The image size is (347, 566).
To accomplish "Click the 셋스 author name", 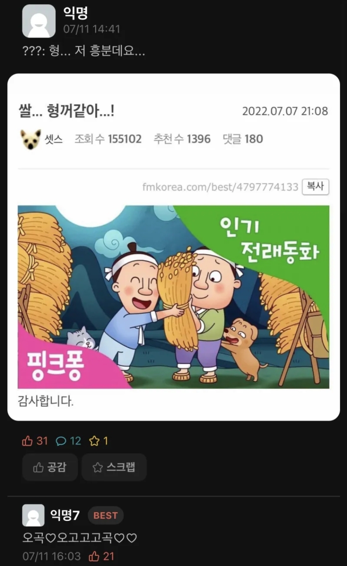I will coord(54,139).
